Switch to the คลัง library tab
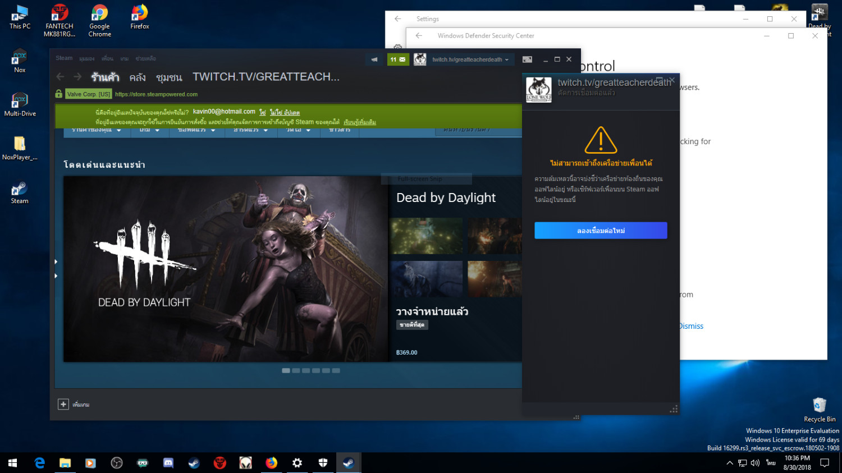The width and height of the screenshot is (842, 473). [138, 77]
